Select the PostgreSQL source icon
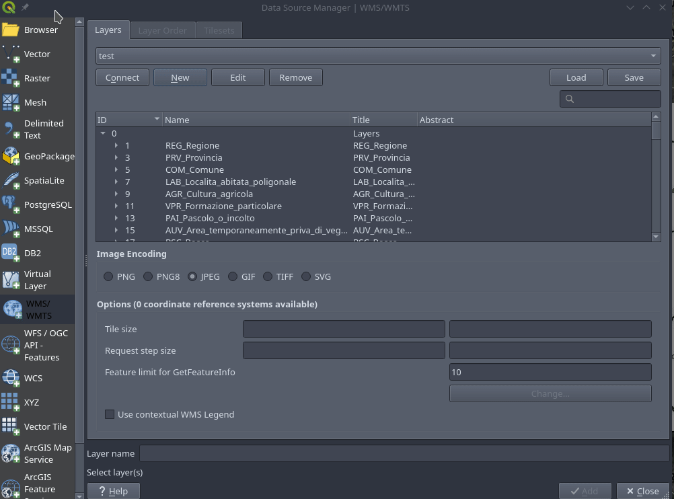 10,204
